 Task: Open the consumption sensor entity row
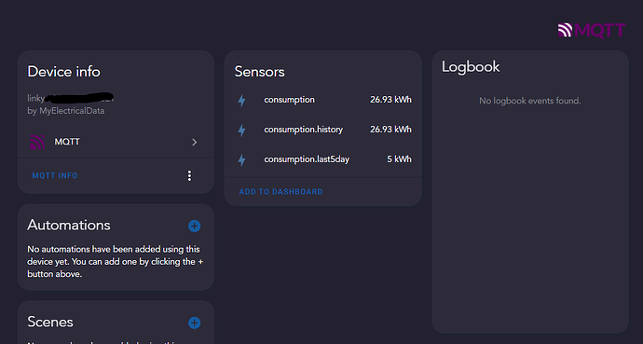tap(323, 100)
